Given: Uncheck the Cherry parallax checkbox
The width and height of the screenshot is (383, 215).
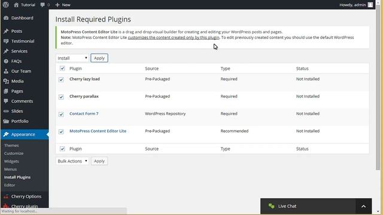Looking at the screenshot, I should [61, 97].
